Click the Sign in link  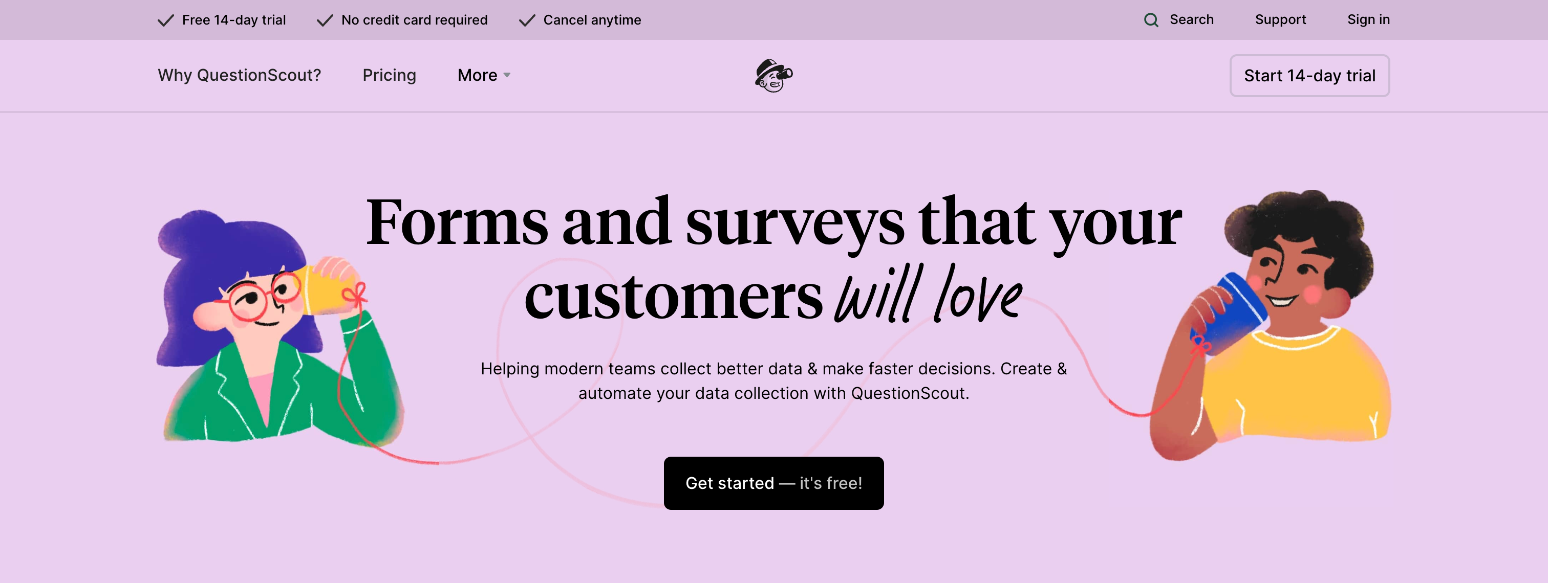pos(1368,19)
